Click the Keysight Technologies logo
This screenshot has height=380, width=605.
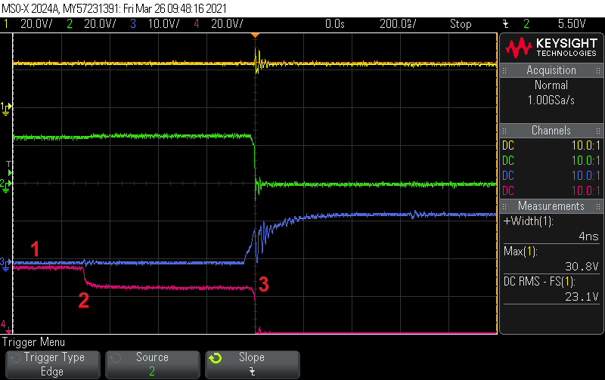(x=551, y=48)
